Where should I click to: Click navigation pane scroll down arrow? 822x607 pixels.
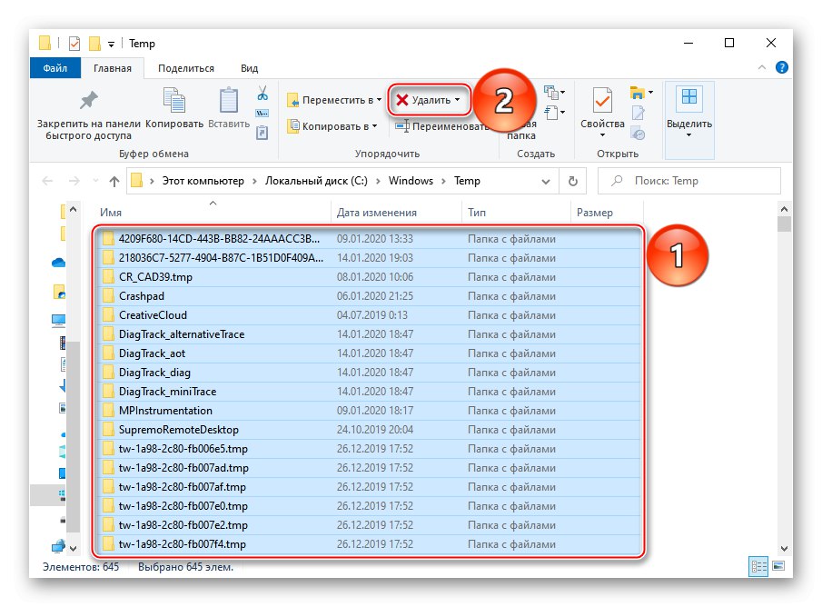(x=73, y=549)
